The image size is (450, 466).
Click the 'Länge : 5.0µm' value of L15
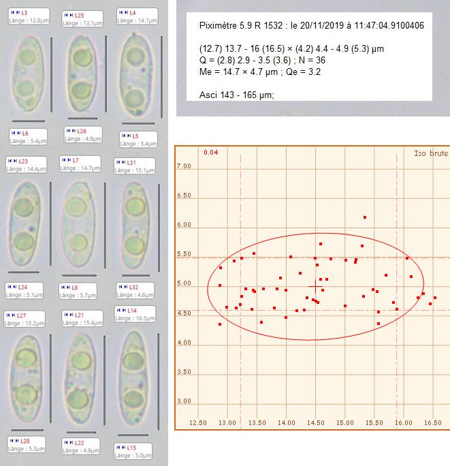click(133, 455)
